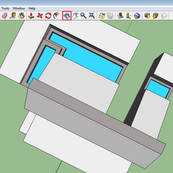173x173 pixels.
Task: Toggle Terrain using the toolbar icon
Action: [x=110, y=16]
